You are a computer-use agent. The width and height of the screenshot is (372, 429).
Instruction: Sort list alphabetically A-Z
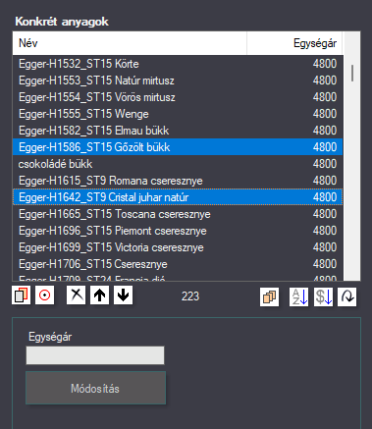[x=298, y=297]
